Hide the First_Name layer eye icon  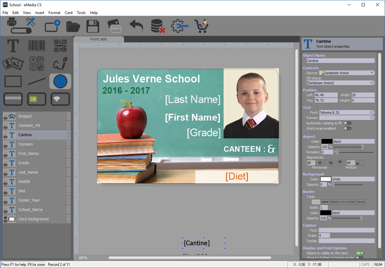click(x=5, y=156)
